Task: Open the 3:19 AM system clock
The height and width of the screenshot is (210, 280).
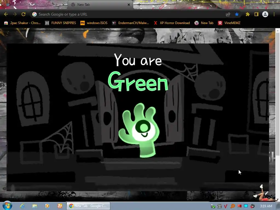Action: point(266,206)
